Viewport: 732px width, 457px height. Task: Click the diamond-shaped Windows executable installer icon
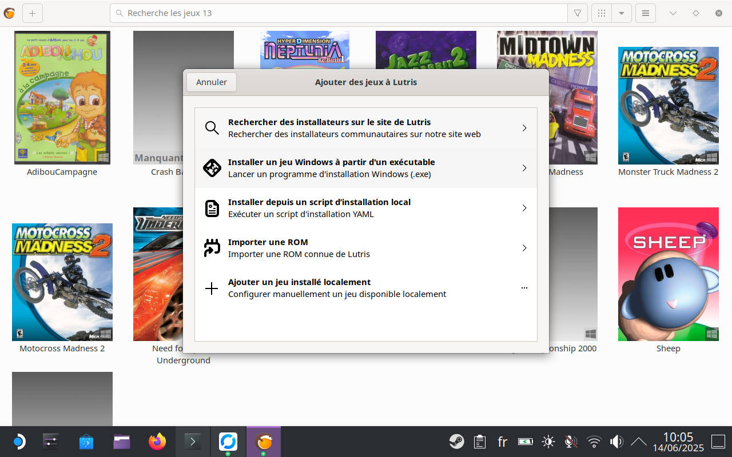212,168
